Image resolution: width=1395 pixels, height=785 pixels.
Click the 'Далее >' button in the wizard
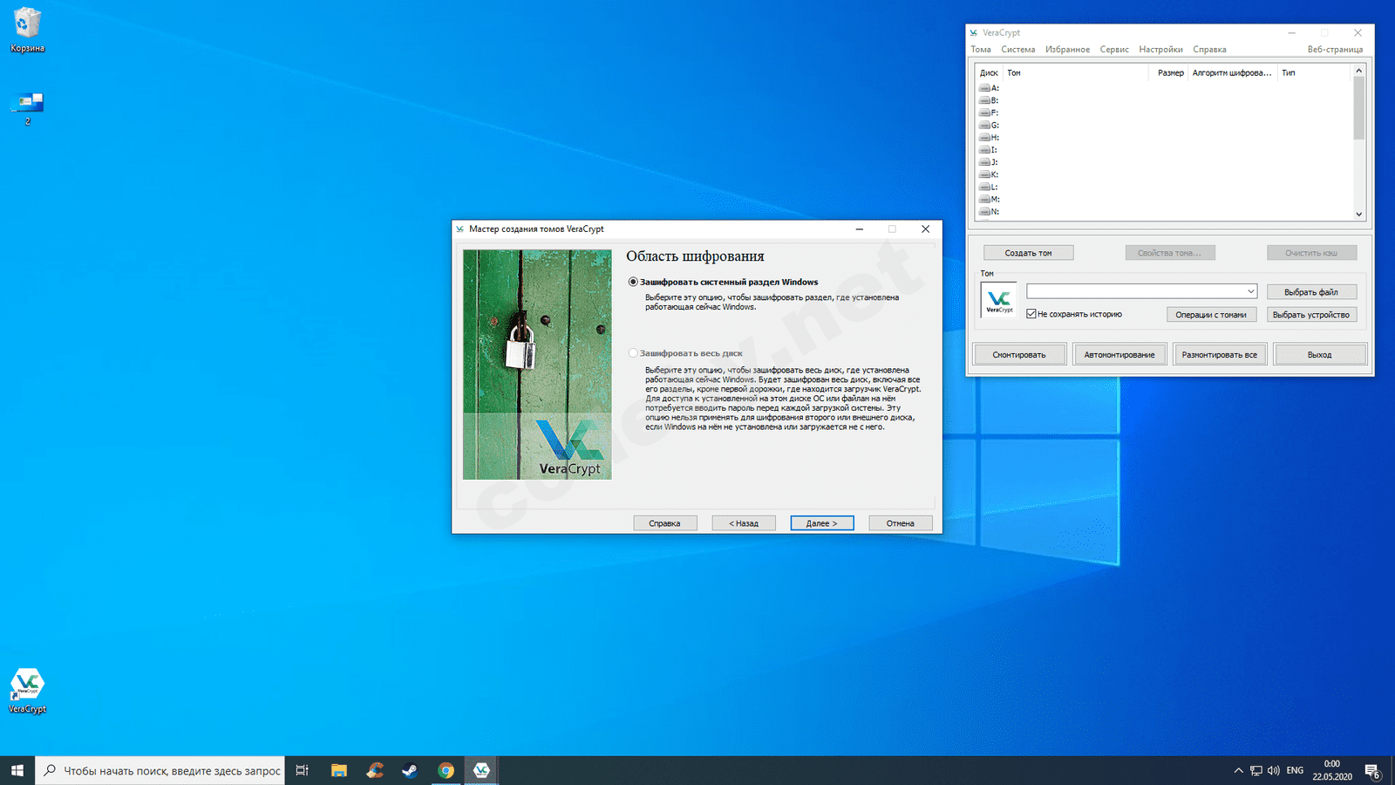tap(821, 523)
